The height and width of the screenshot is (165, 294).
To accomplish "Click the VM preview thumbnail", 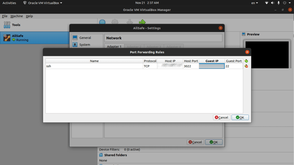I will (x=267, y=55).
